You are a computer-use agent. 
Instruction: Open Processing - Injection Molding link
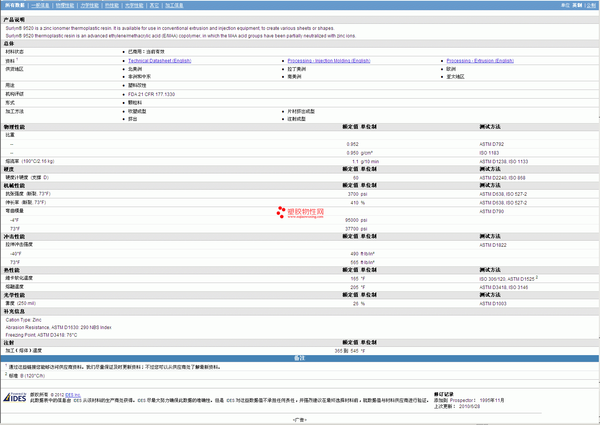pyautogui.click(x=329, y=61)
